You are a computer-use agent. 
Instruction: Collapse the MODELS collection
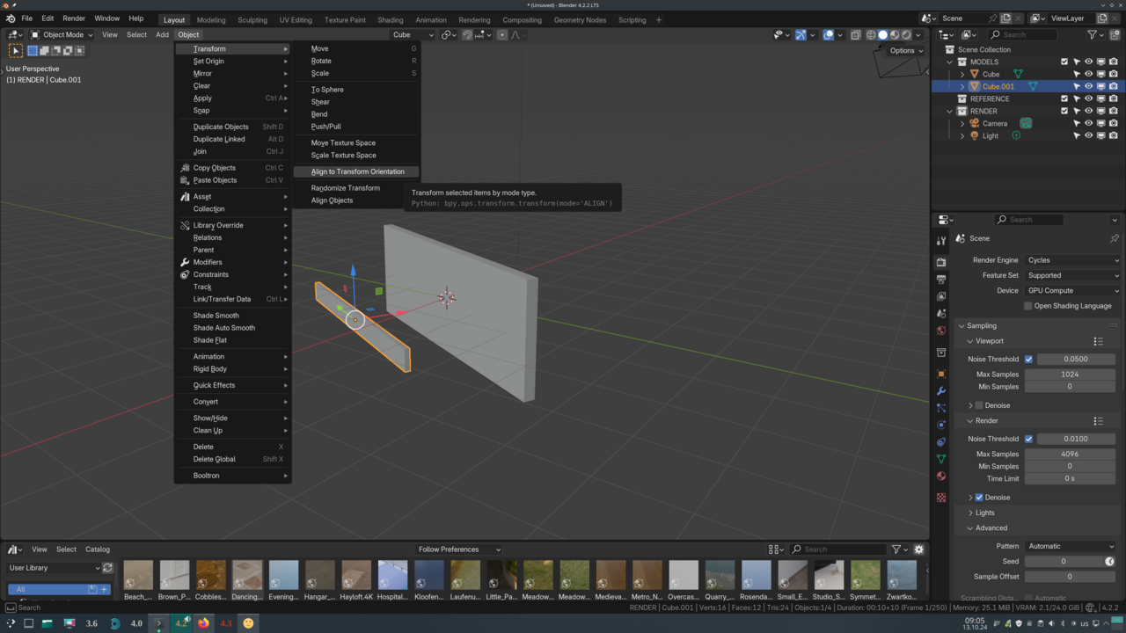(950, 62)
